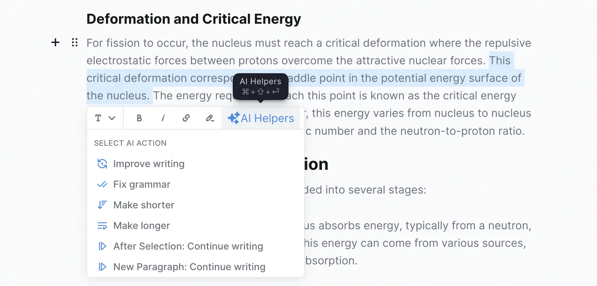
Task: Toggle bold formatting in the toolbar
Action: [139, 118]
